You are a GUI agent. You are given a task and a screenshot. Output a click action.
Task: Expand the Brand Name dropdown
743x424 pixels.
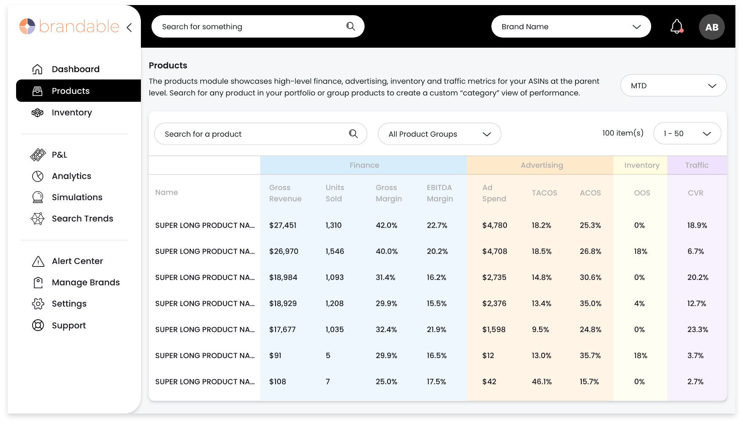[571, 27]
